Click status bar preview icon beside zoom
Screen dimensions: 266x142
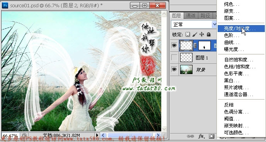click(24, 135)
